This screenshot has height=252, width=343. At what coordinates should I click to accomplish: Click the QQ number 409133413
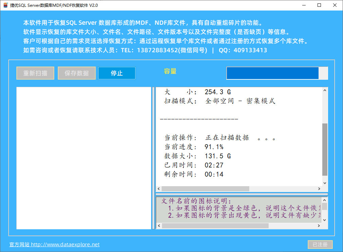[251, 50]
